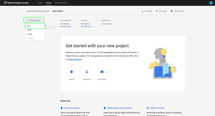Open the Add to Project dropdown
215x116 pixels.
34,20
